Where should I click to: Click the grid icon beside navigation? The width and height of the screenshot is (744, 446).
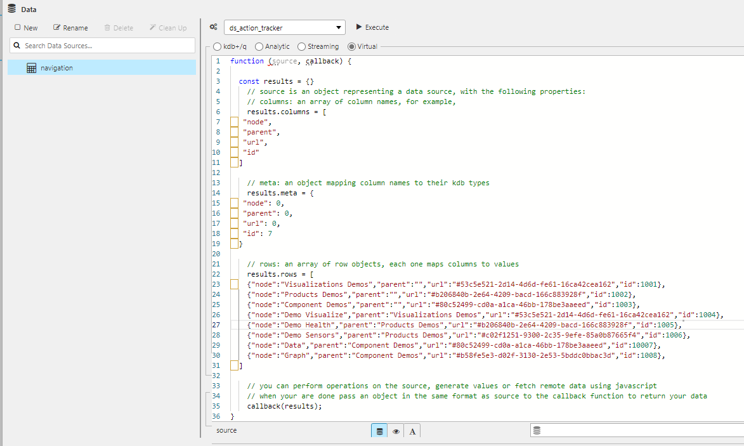pyautogui.click(x=32, y=67)
